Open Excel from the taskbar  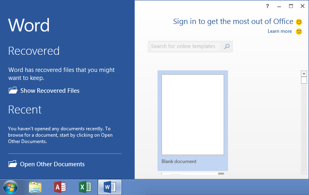85,187
